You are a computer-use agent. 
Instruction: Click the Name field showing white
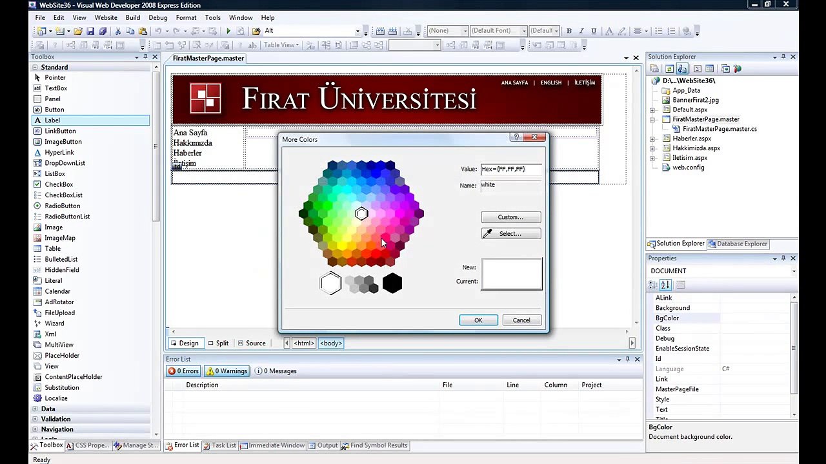pos(511,185)
